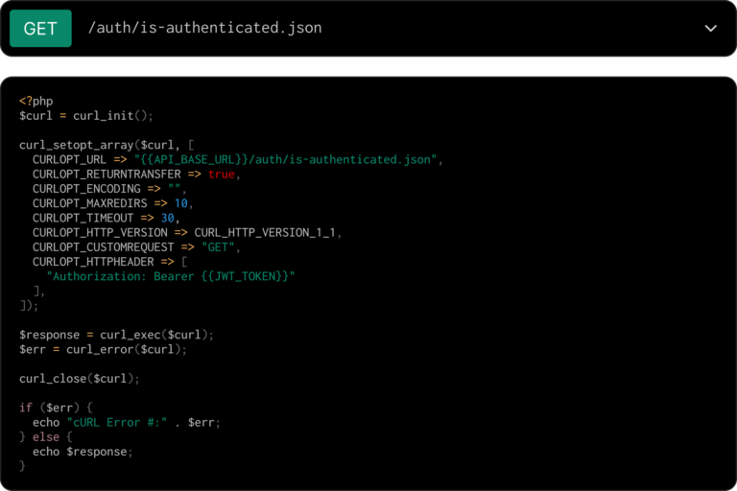Screen dimensions: 737x491
Task: Click the "cURL Error #:" string
Action: click(116, 422)
